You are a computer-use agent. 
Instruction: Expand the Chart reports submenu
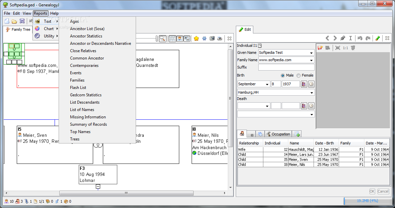click(x=46, y=29)
